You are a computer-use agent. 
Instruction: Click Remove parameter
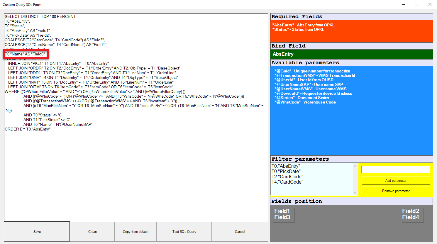point(395,191)
